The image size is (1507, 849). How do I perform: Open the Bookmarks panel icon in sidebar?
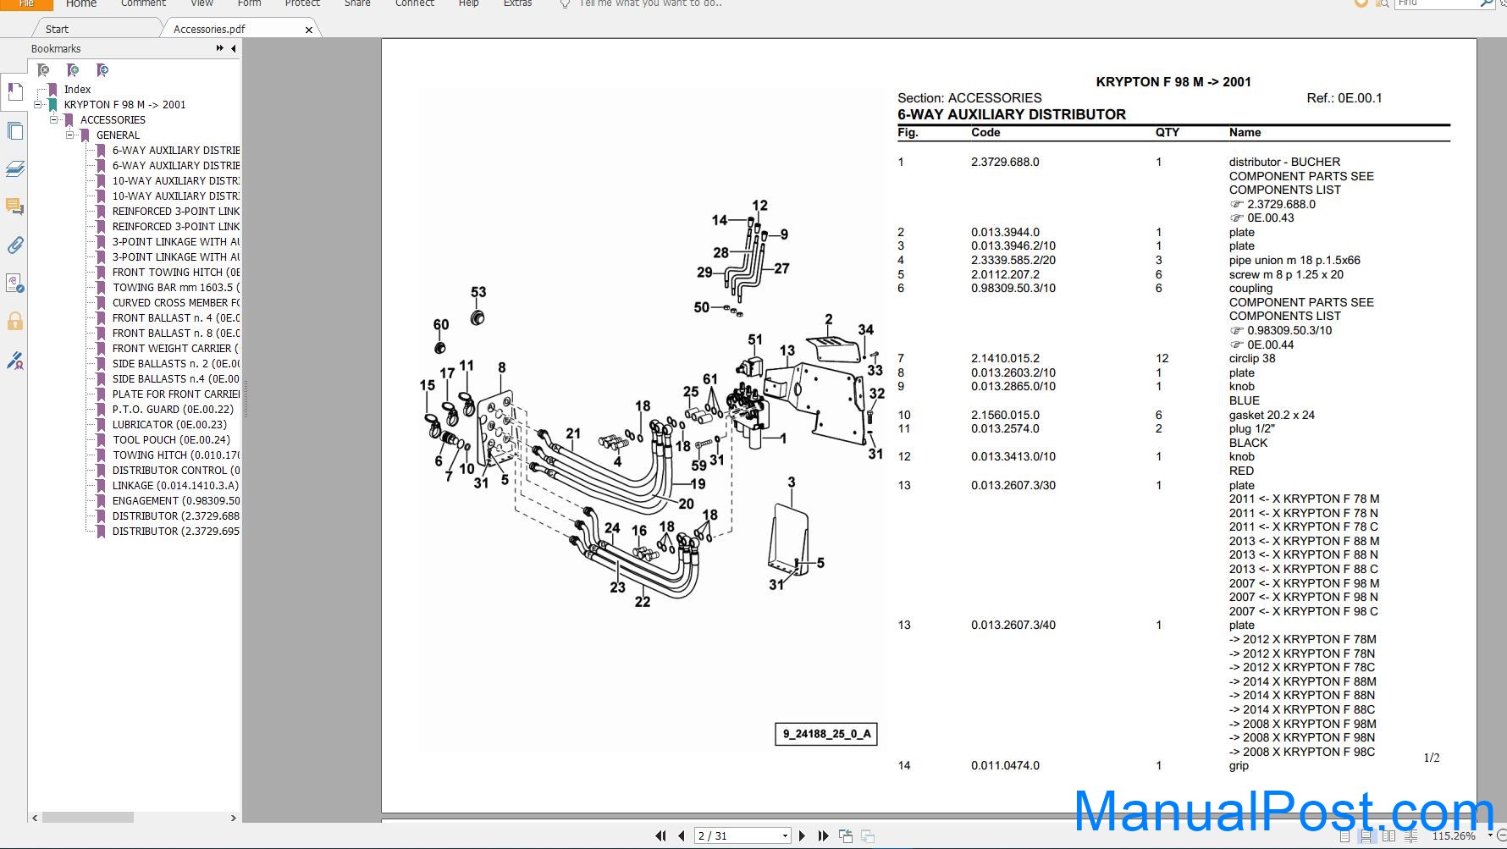click(x=14, y=91)
